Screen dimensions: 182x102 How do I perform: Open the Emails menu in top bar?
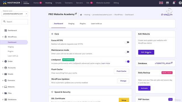(x=58, y=3)
